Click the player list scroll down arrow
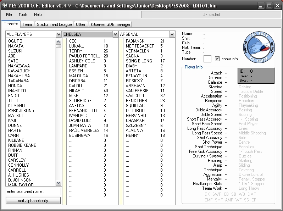This screenshot has height=211, width=283. point(58,183)
